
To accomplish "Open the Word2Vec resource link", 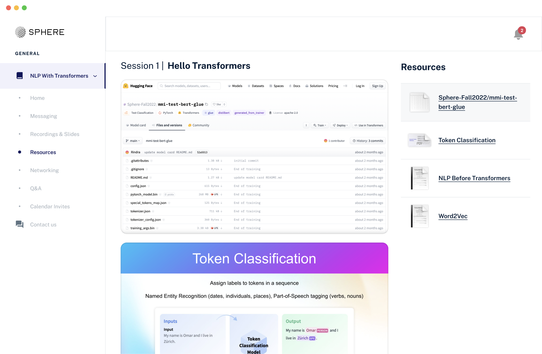I will [x=453, y=216].
